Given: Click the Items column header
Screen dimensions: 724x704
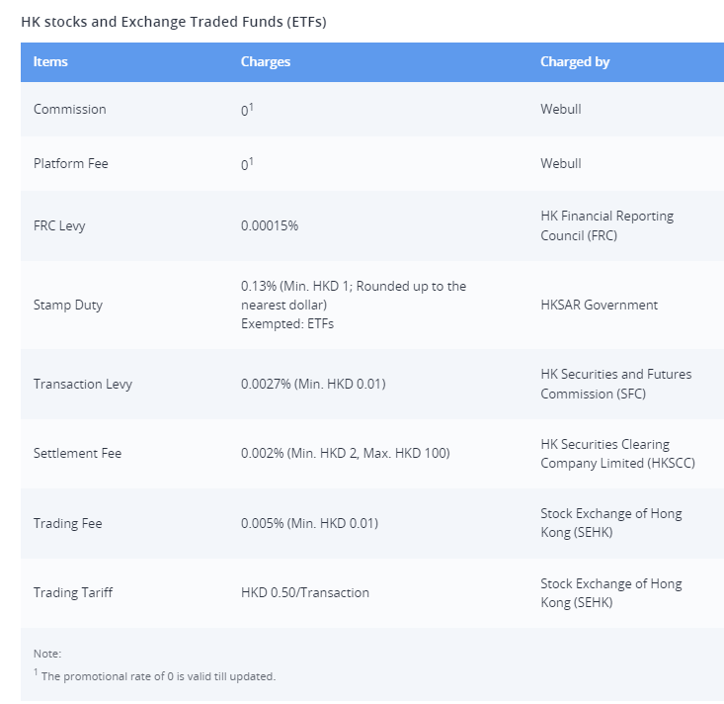Looking at the screenshot, I should pyautogui.click(x=50, y=61).
